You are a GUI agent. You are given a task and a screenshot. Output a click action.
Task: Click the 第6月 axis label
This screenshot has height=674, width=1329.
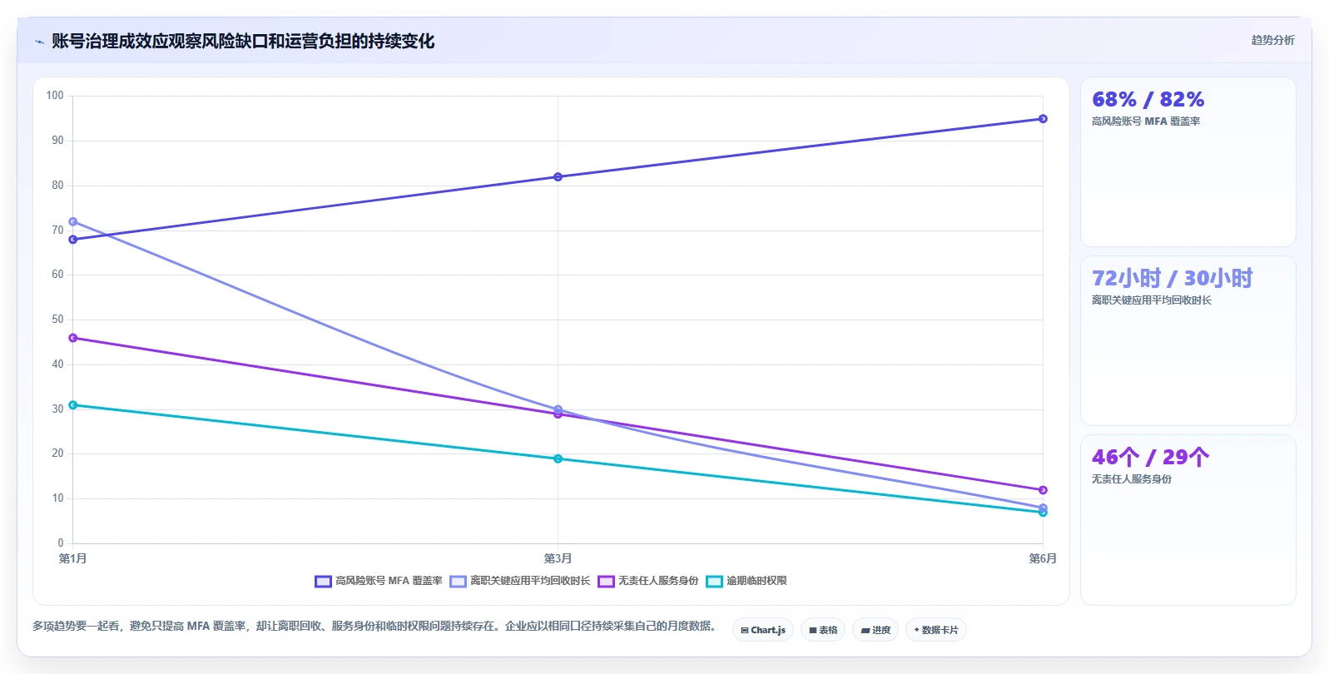1043,558
